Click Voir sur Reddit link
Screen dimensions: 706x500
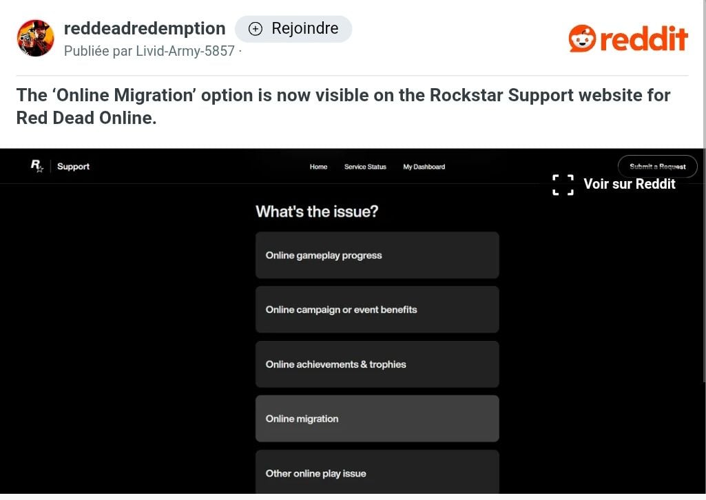pos(629,184)
